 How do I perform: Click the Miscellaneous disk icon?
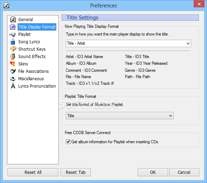[x=13, y=79]
